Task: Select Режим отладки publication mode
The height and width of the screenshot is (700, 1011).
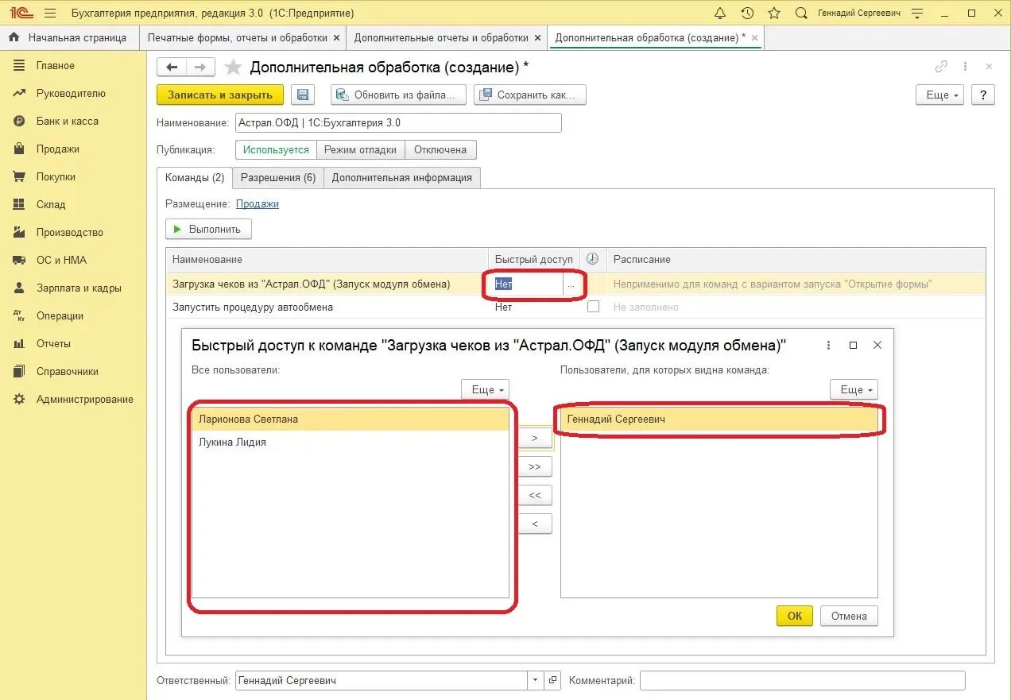Action: (361, 149)
